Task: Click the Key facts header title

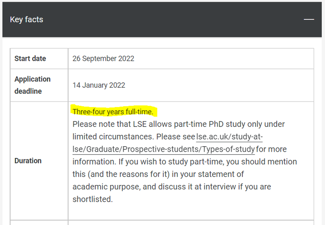Action: [x=27, y=20]
